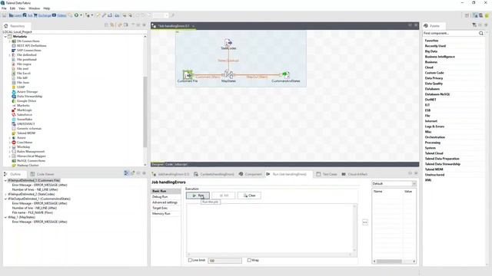Select the Rules Management repository item
The height and width of the screenshot is (276, 492).
coord(31,152)
